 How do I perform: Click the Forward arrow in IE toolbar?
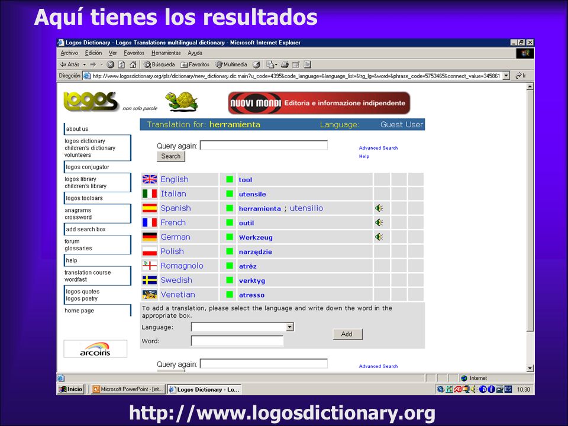(x=93, y=64)
